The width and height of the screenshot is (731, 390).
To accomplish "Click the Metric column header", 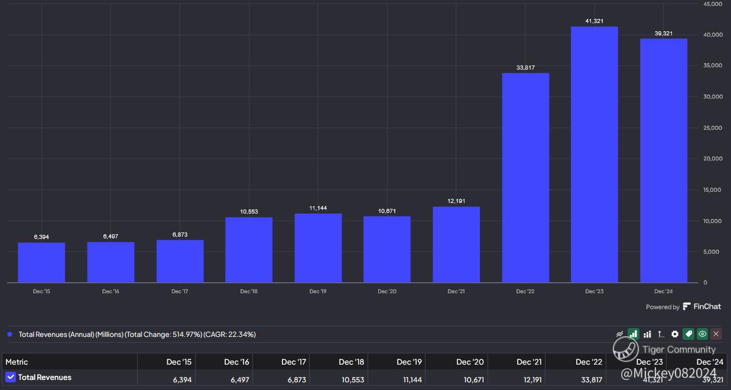I will [x=17, y=362].
